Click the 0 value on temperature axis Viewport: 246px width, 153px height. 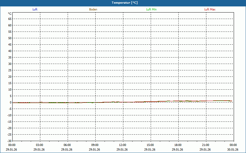pyautogui.click(x=11, y=103)
